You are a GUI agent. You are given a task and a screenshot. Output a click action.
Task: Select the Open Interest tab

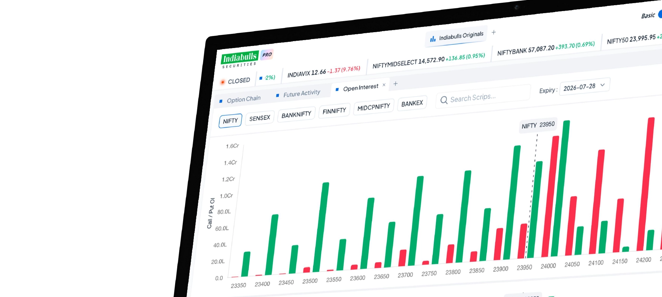point(360,87)
